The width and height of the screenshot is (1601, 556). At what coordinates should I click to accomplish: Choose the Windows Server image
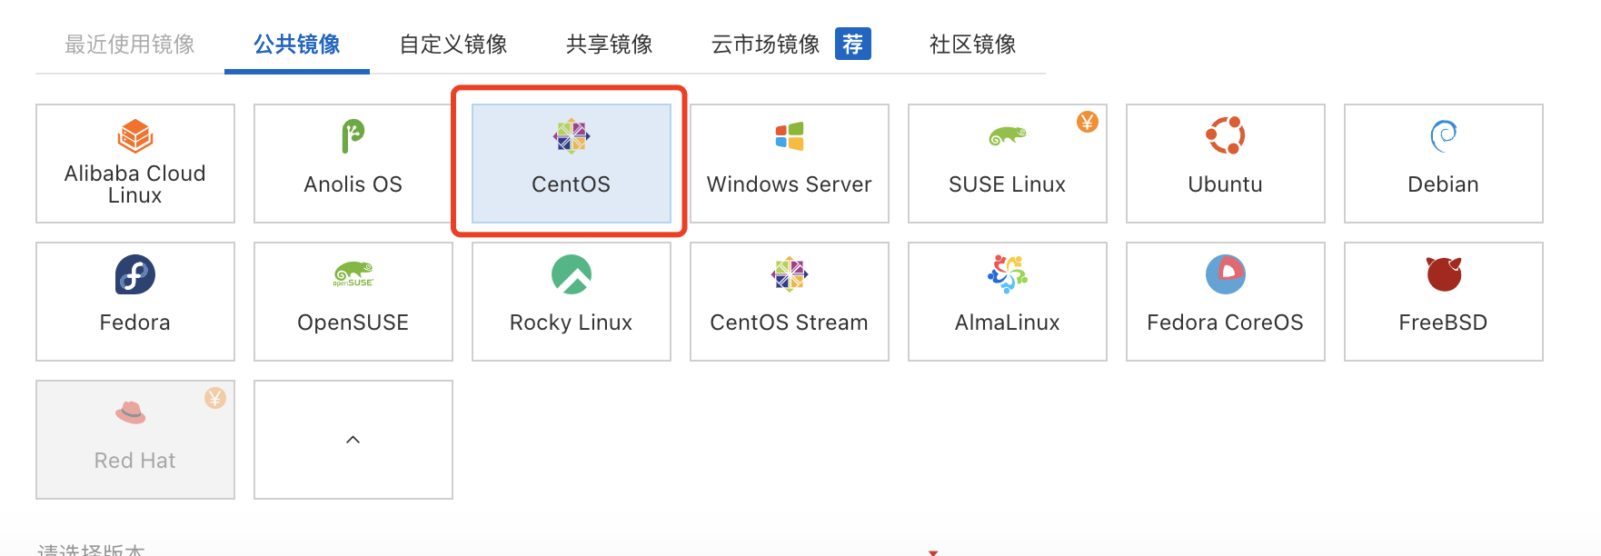[789, 164]
